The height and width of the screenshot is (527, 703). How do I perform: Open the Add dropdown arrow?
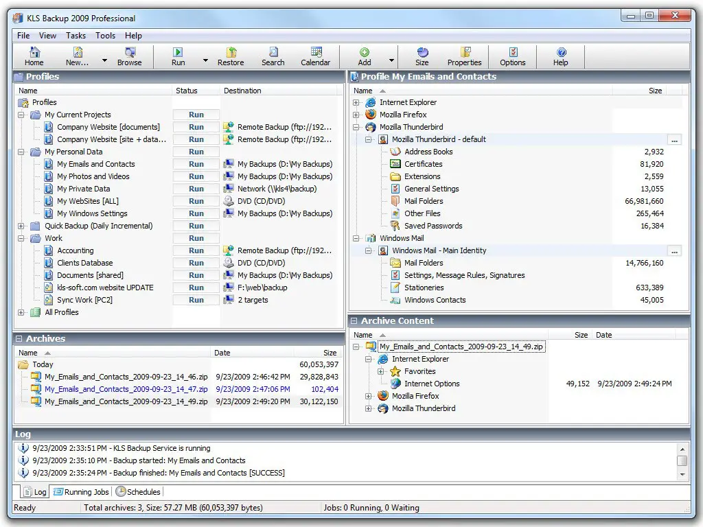click(391, 60)
